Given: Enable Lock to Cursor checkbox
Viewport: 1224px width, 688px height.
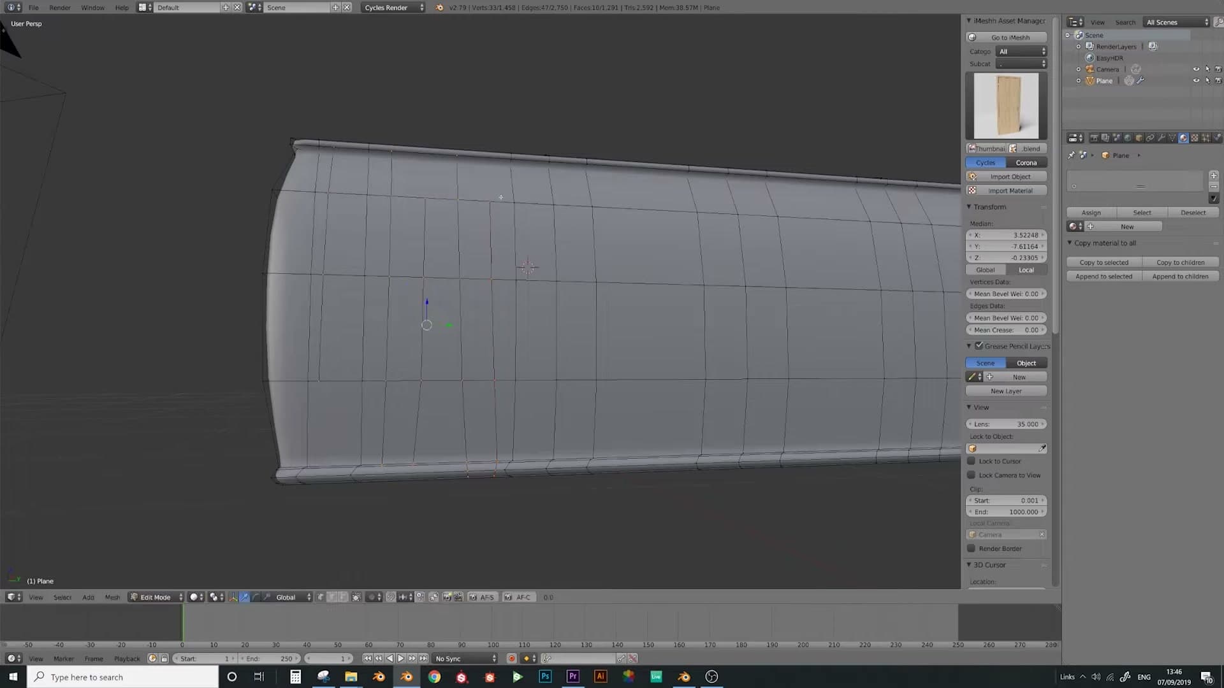Looking at the screenshot, I should (x=972, y=461).
